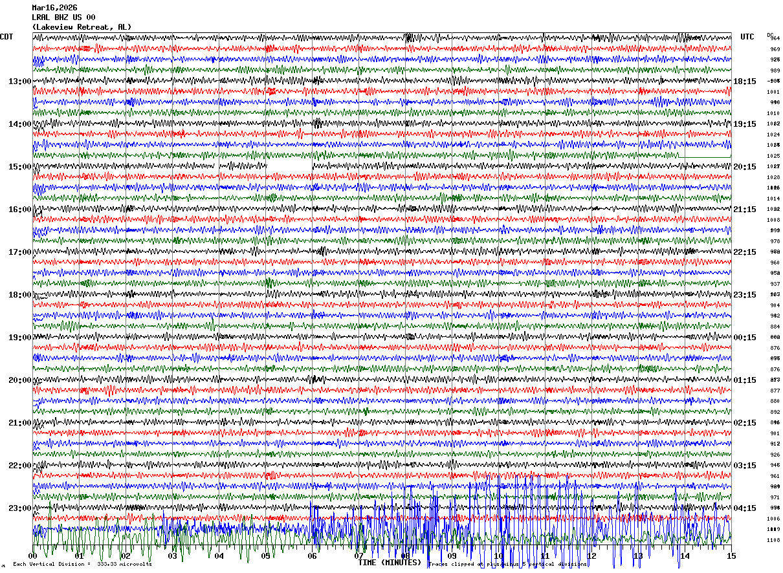
Task: Click minute 05 on the time axis
Action: (x=265, y=556)
